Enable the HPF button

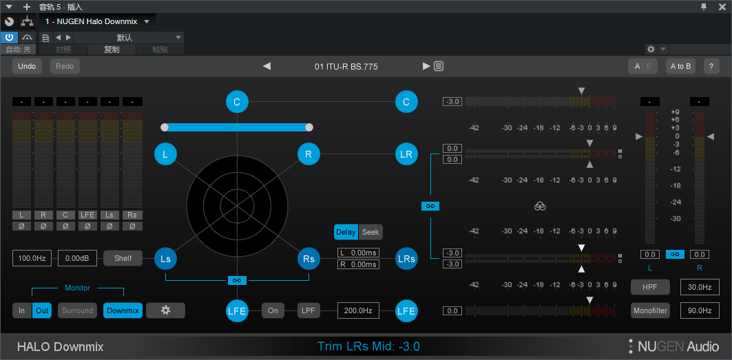(650, 287)
